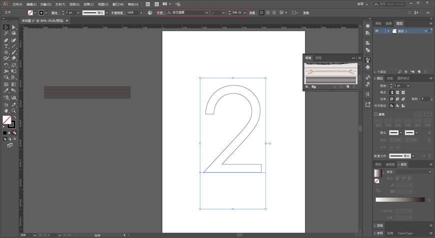Enable the 虚线 dashed line checkbox
The height and width of the screenshot is (238, 435).
coord(376,114)
